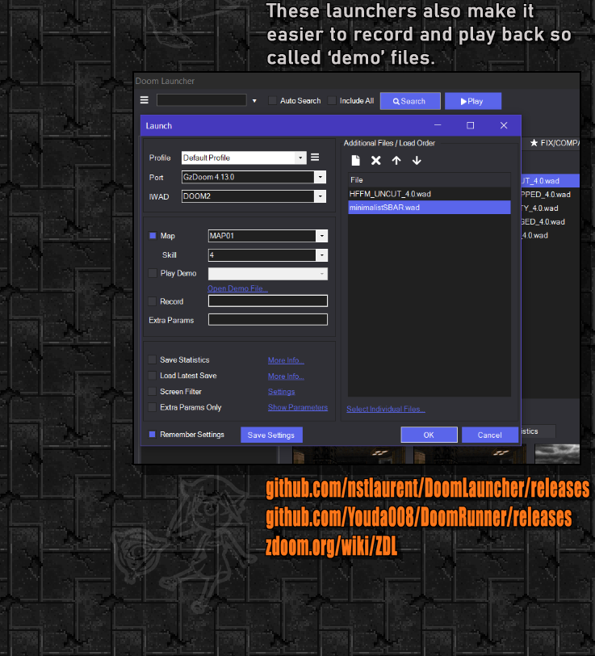The image size is (595, 656).
Task: Click the Save Settings button
Action: pos(271,435)
